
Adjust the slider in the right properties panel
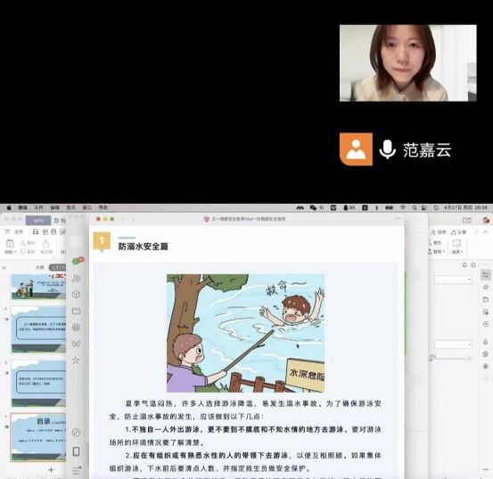450,359
